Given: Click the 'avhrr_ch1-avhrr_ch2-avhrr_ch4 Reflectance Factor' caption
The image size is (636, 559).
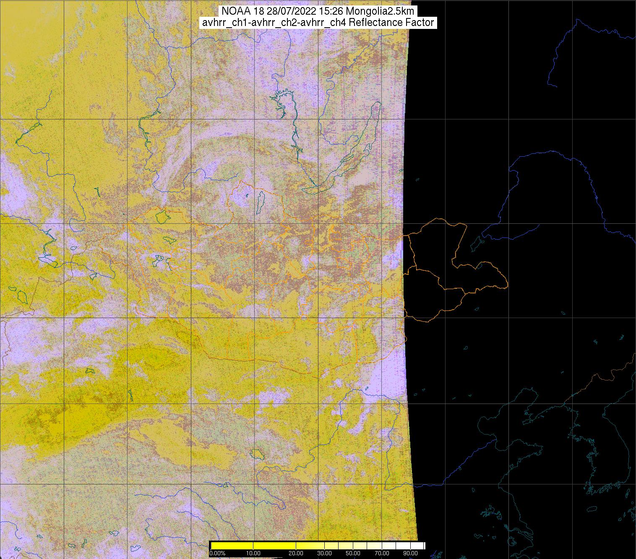Looking at the screenshot, I should pos(318,23).
